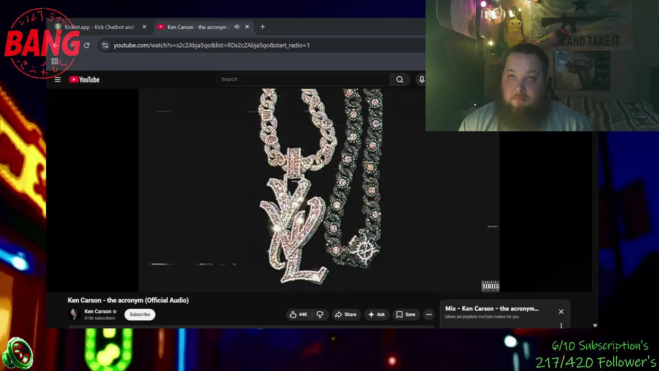Click the video player artwork to pause
Image resolution: width=659 pixels, height=371 pixels.
tap(319, 190)
